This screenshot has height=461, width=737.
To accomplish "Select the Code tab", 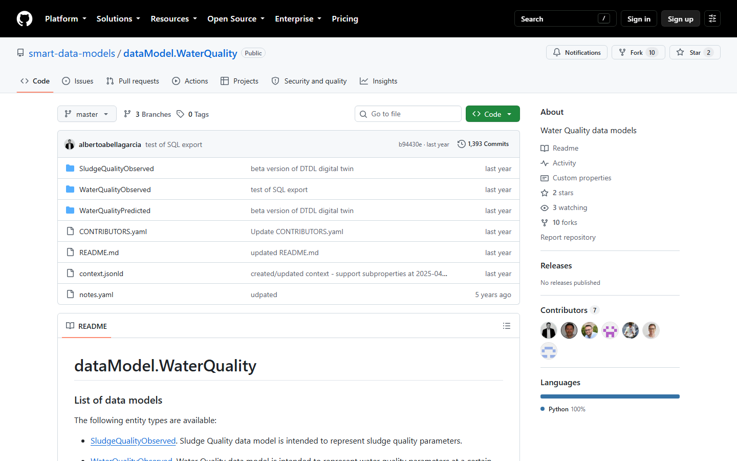I will (x=35, y=81).
